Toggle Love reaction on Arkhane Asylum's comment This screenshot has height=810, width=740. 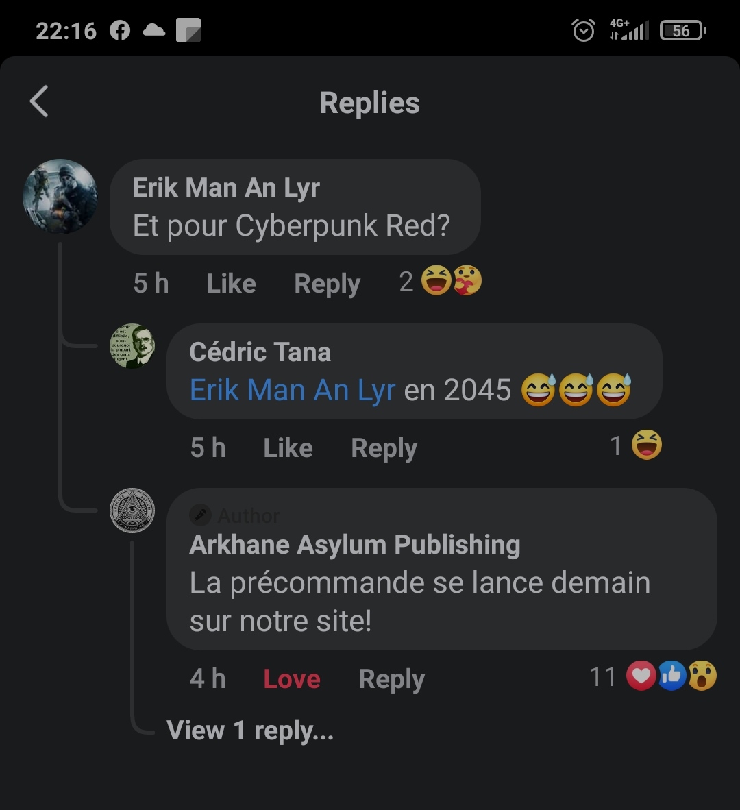(292, 678)
